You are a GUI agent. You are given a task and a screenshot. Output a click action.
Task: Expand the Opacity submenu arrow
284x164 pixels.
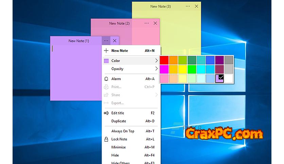[x=157, y=69]
